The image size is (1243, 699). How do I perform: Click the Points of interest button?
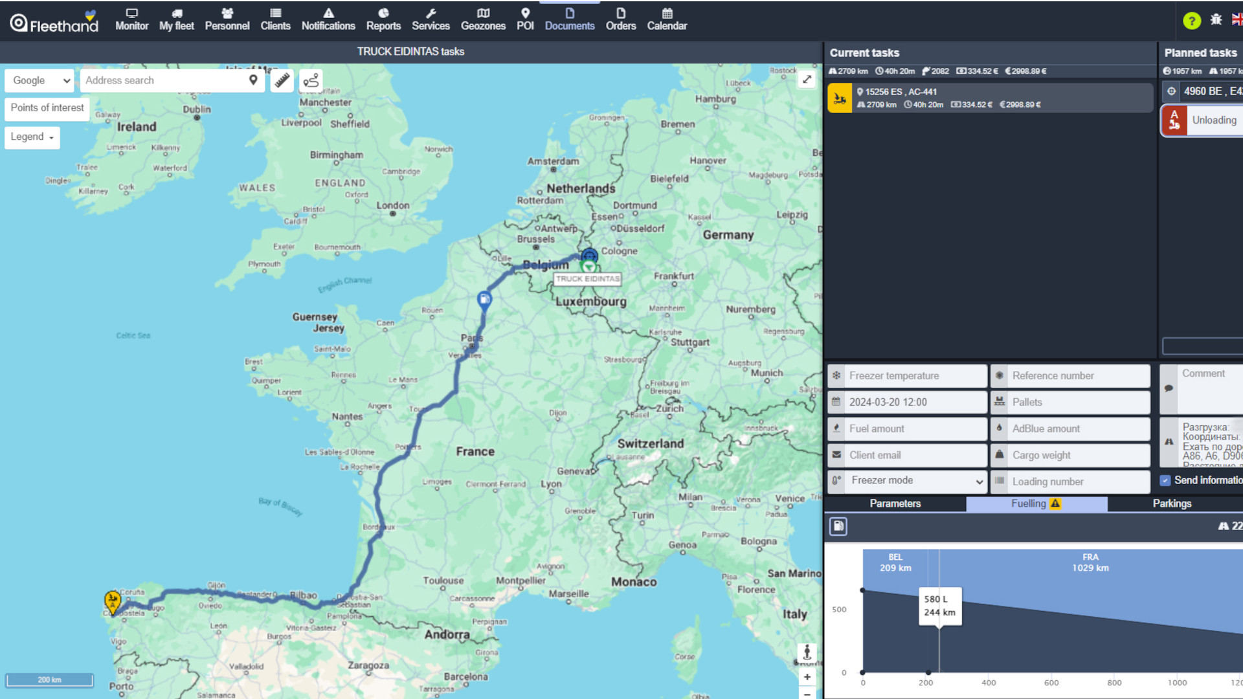point(47,107)
